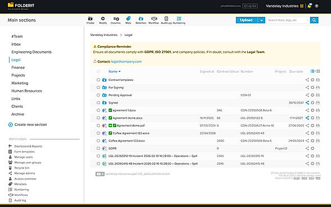331x207 pixels.
Task: Open the legal@company.com contact link
Action: (x=126, y=62)
